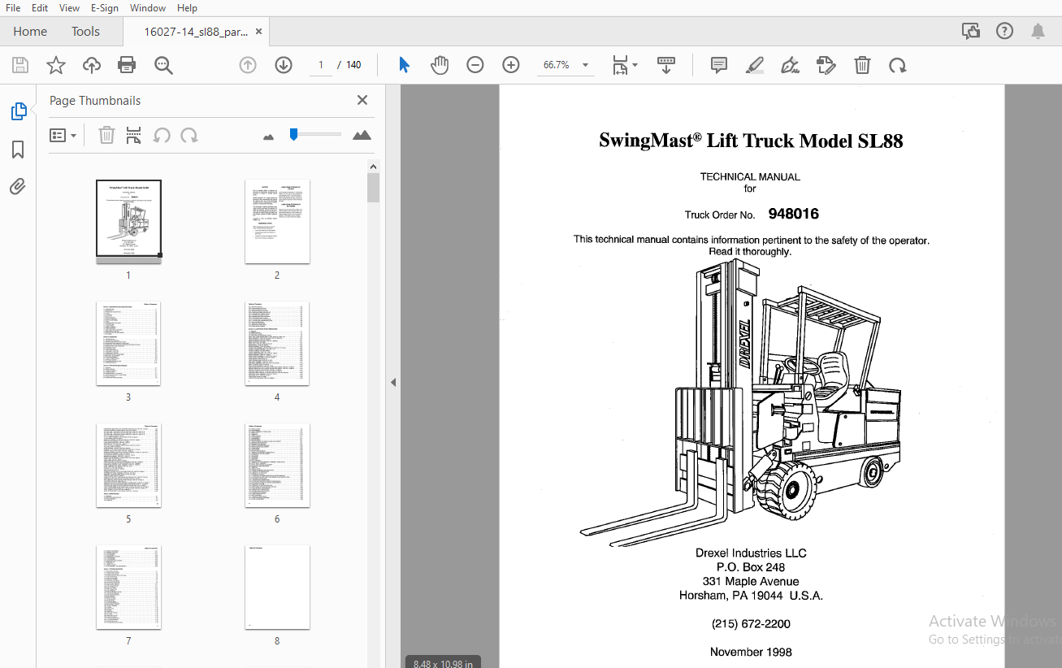Open the Edit menu
Image resolution: width=1062 pixels, height=668 pixels.
40,7
